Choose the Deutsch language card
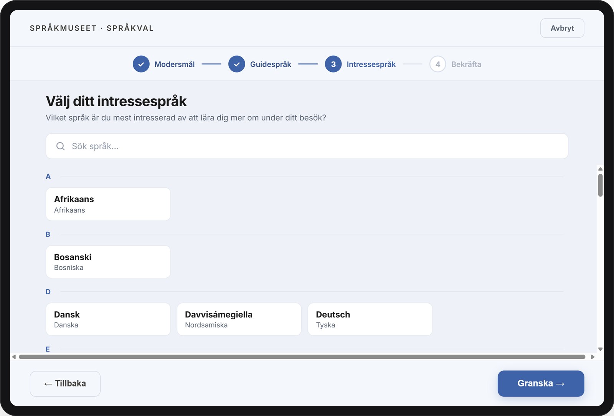This screenshot has width=614, height=416. 370,319
